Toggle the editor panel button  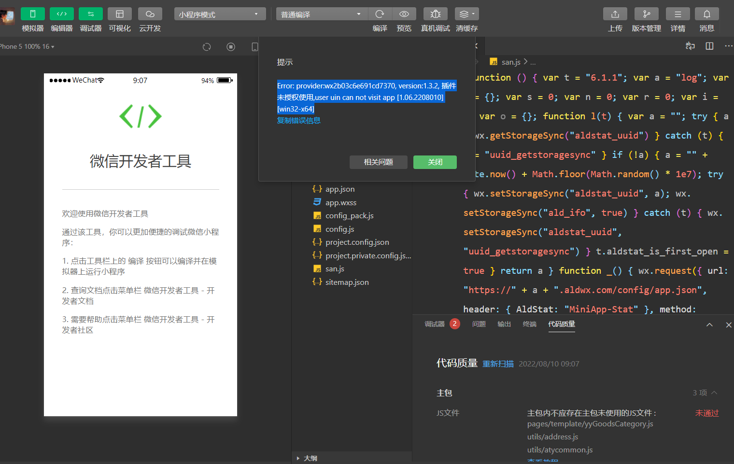click(62, 14)
